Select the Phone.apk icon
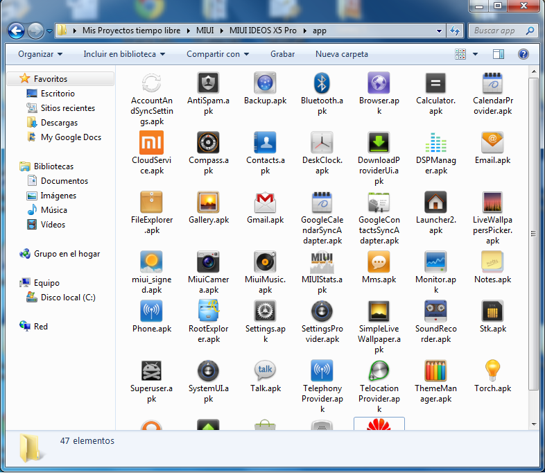Screen dimensions: 545x473 (152, 311)
